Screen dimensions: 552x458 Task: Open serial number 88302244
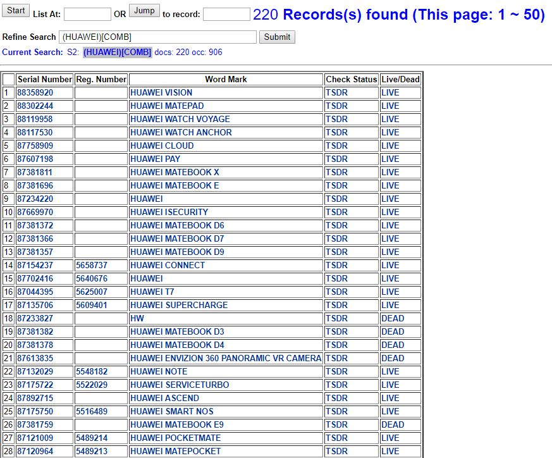(35, 106)
